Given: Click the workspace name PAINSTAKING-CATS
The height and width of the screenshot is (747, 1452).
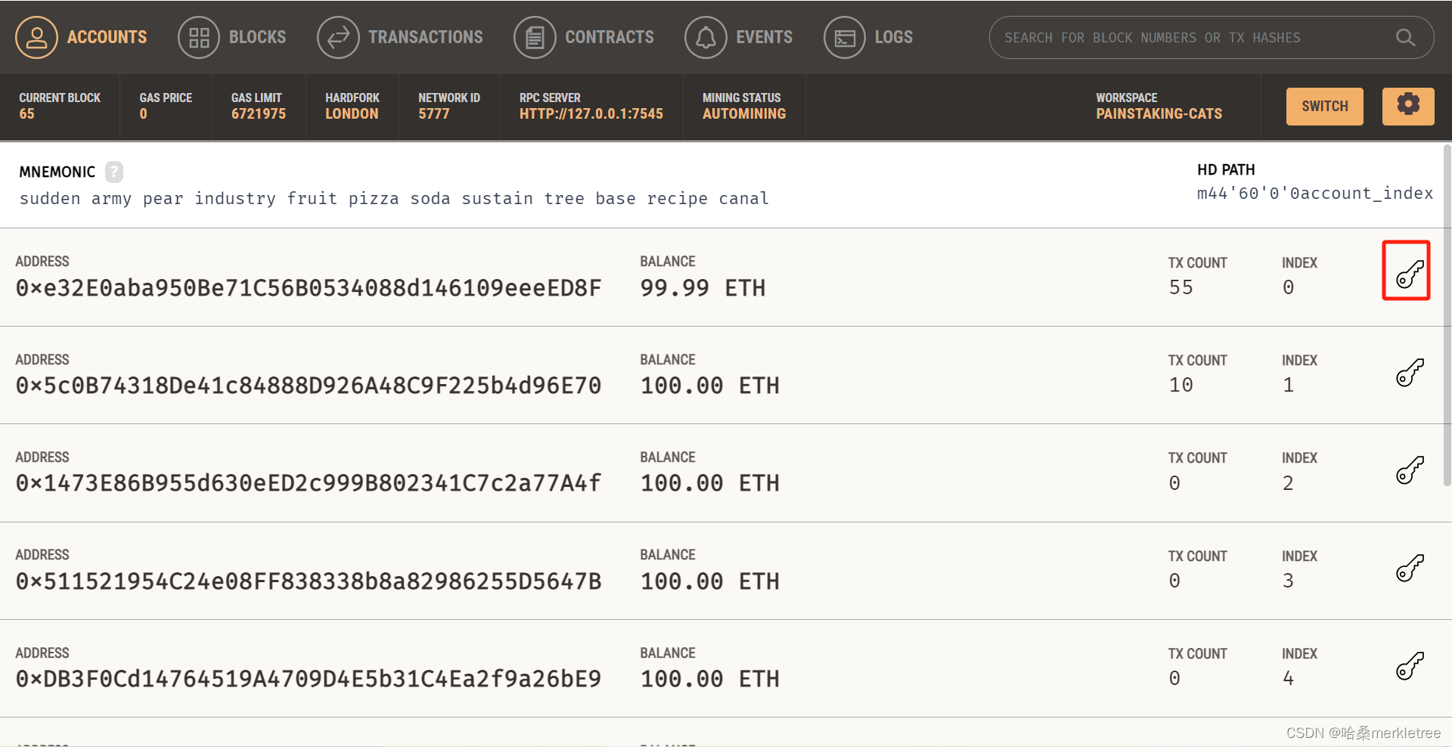Looking at the screenshot, I should point(1159,114).
